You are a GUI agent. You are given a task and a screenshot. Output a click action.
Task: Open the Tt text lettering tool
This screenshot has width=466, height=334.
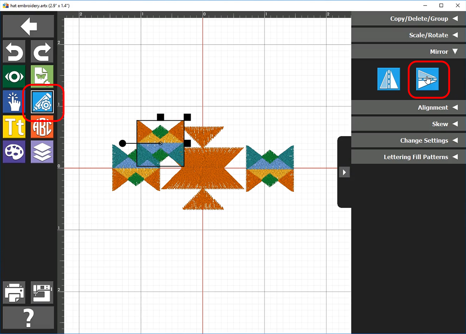click(x=14, y=127)
